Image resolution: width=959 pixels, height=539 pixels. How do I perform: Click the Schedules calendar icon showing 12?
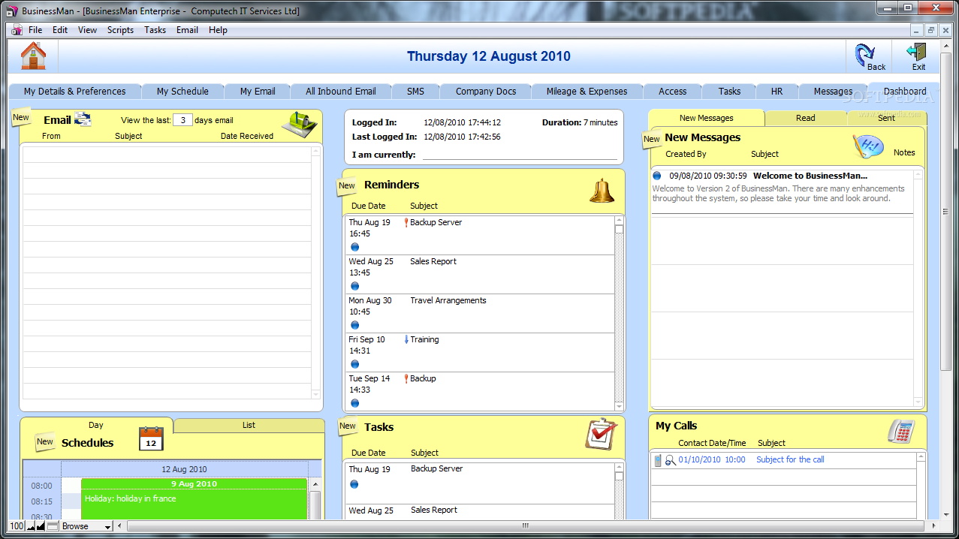tap(151, 438)
